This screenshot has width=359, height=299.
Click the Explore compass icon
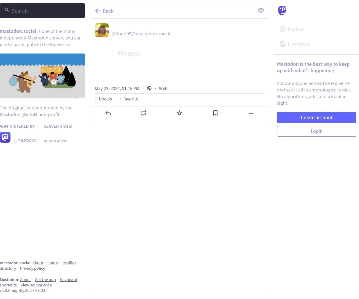(x=282, y=29)
